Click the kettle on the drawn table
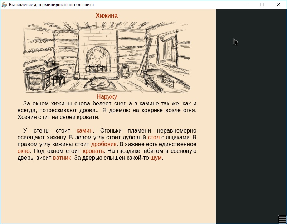287x224 pixels. tap(49, 63)
